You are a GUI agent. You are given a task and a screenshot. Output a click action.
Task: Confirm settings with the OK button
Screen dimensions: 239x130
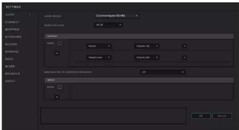click(201, 116)
